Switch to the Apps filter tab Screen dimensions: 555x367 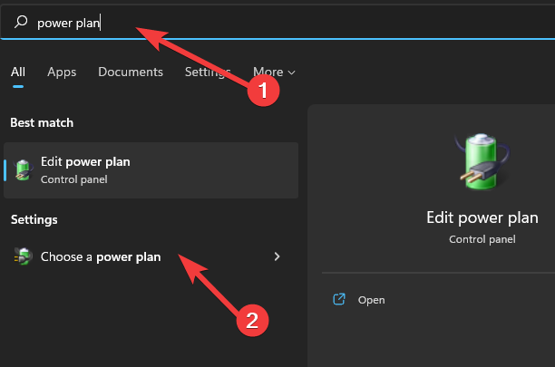pos(62,72)
